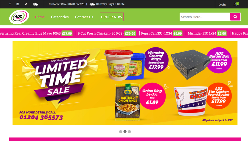This screenshot has width=248, height=141.
Task: Click the ORDER NOW button
Action: tap(112, 17)
